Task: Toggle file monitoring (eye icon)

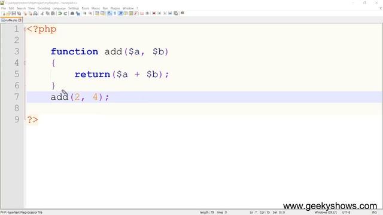Action: point(147,13)
